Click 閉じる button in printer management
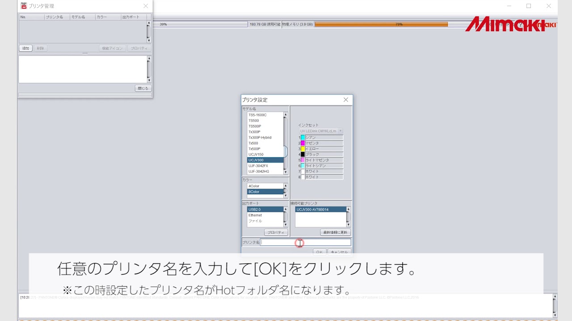 (143, 88)
